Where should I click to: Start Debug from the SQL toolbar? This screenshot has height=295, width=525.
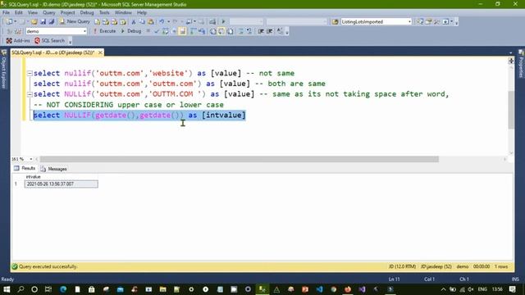(131, 31)
